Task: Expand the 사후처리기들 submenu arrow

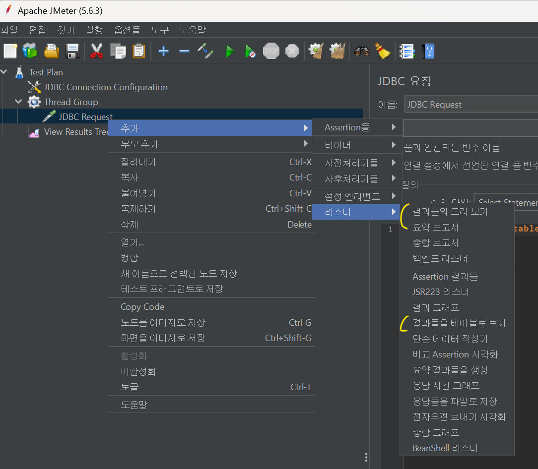Action: [394, 178]
